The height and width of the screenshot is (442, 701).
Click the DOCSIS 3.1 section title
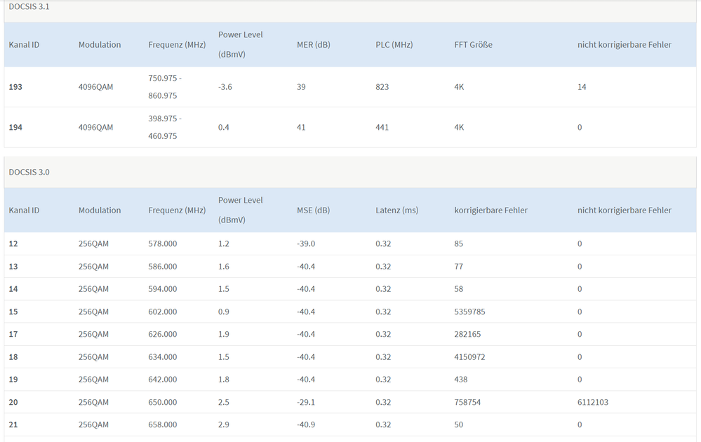point(29,6)
